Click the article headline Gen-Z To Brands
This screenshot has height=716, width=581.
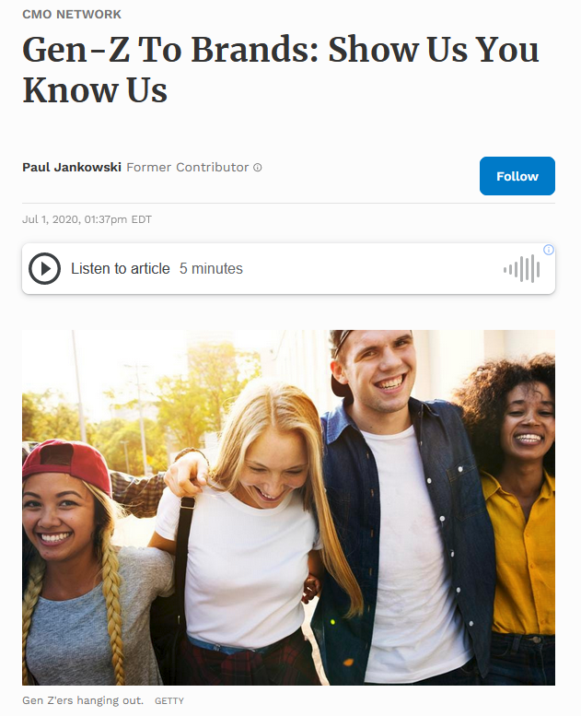[280, 68]
